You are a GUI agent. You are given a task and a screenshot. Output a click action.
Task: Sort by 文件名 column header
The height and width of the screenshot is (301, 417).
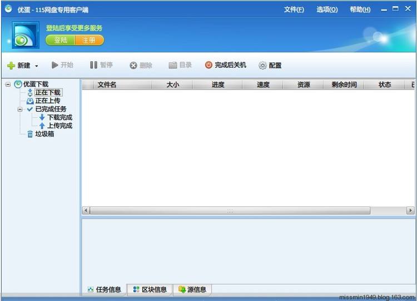(x=123, y=85)
